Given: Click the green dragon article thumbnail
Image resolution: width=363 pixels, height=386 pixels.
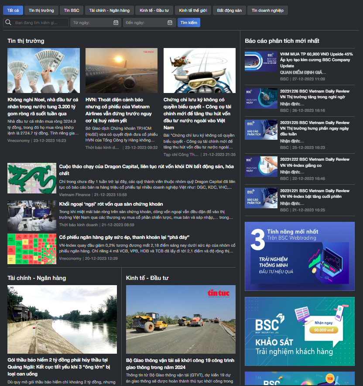Looking at the screenshot, I should 32,178.
